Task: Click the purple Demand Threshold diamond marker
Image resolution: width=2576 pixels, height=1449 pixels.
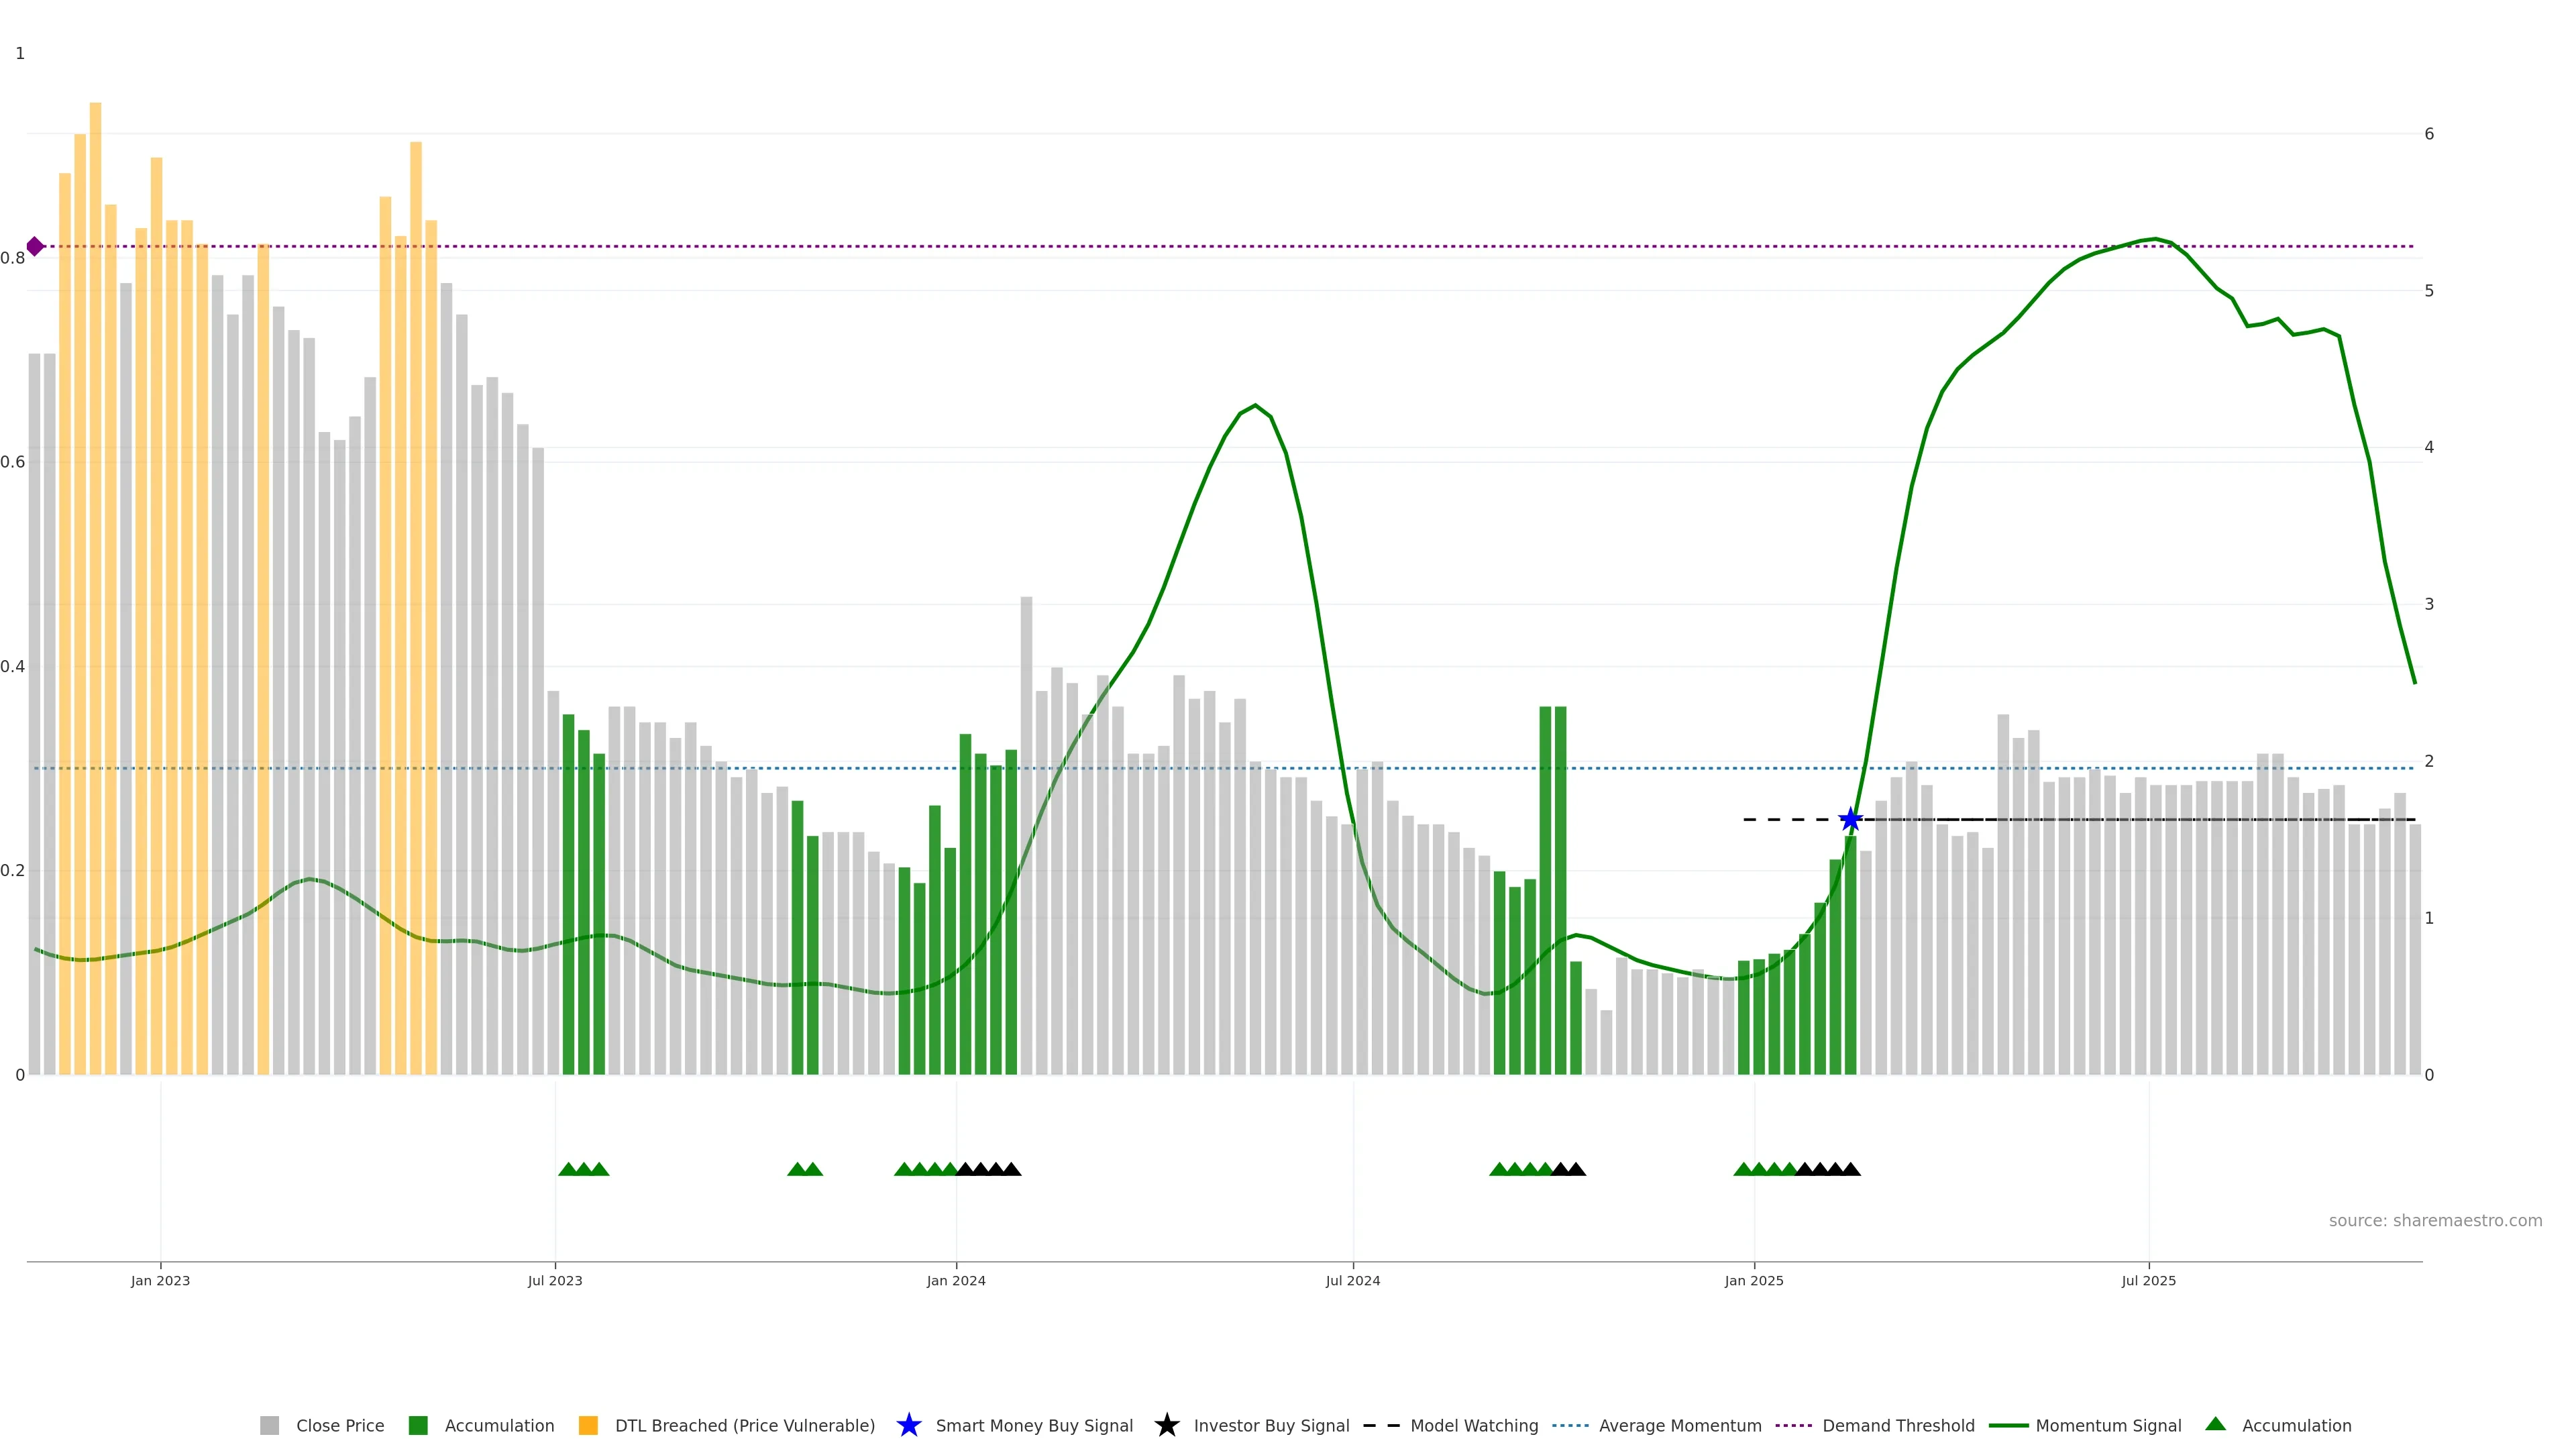Action: (x=35, y=246)
